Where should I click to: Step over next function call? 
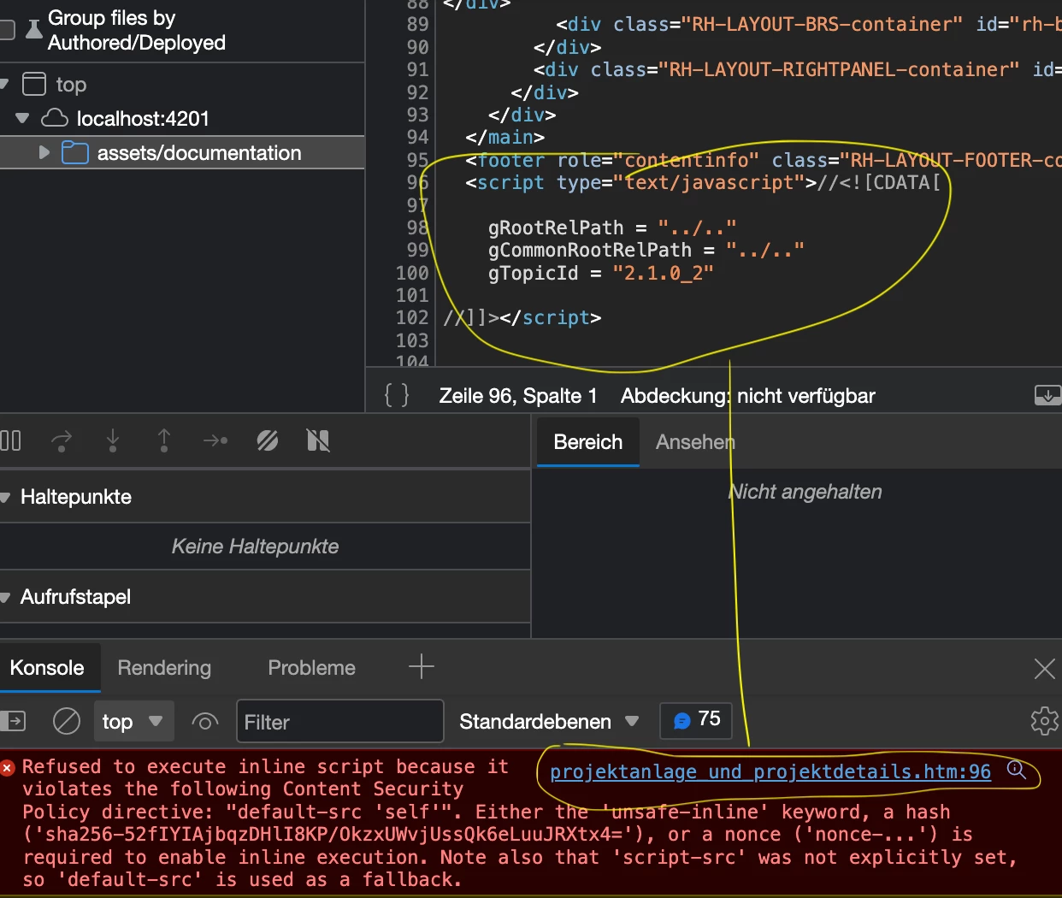coord(62,440)
